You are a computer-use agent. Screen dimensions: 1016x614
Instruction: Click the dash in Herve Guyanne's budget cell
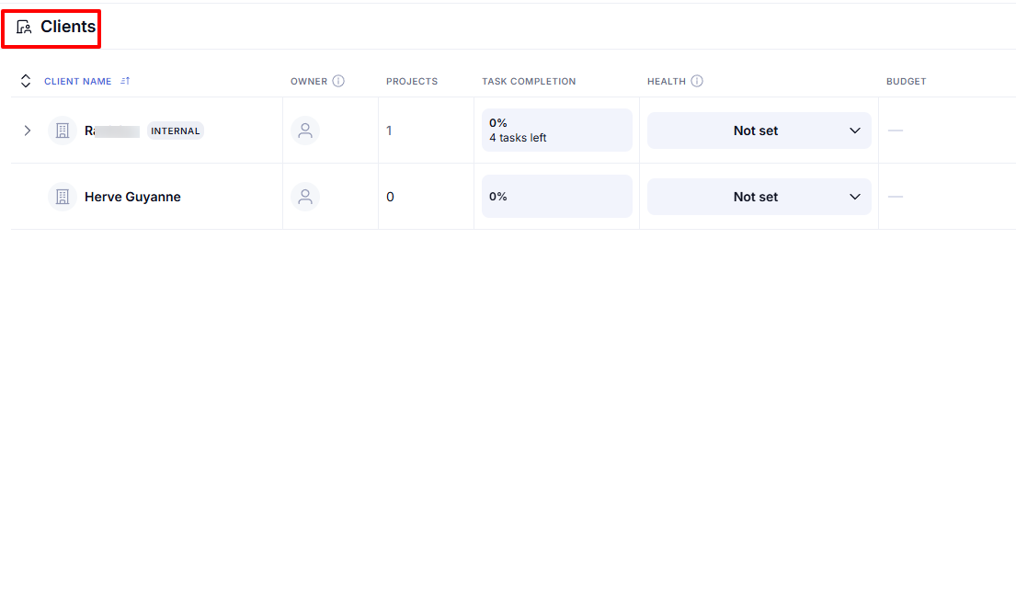coord(895,197)
